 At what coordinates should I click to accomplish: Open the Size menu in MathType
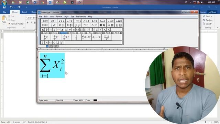tap(72, 17)
